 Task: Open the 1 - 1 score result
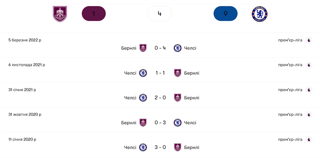point(160,73)
